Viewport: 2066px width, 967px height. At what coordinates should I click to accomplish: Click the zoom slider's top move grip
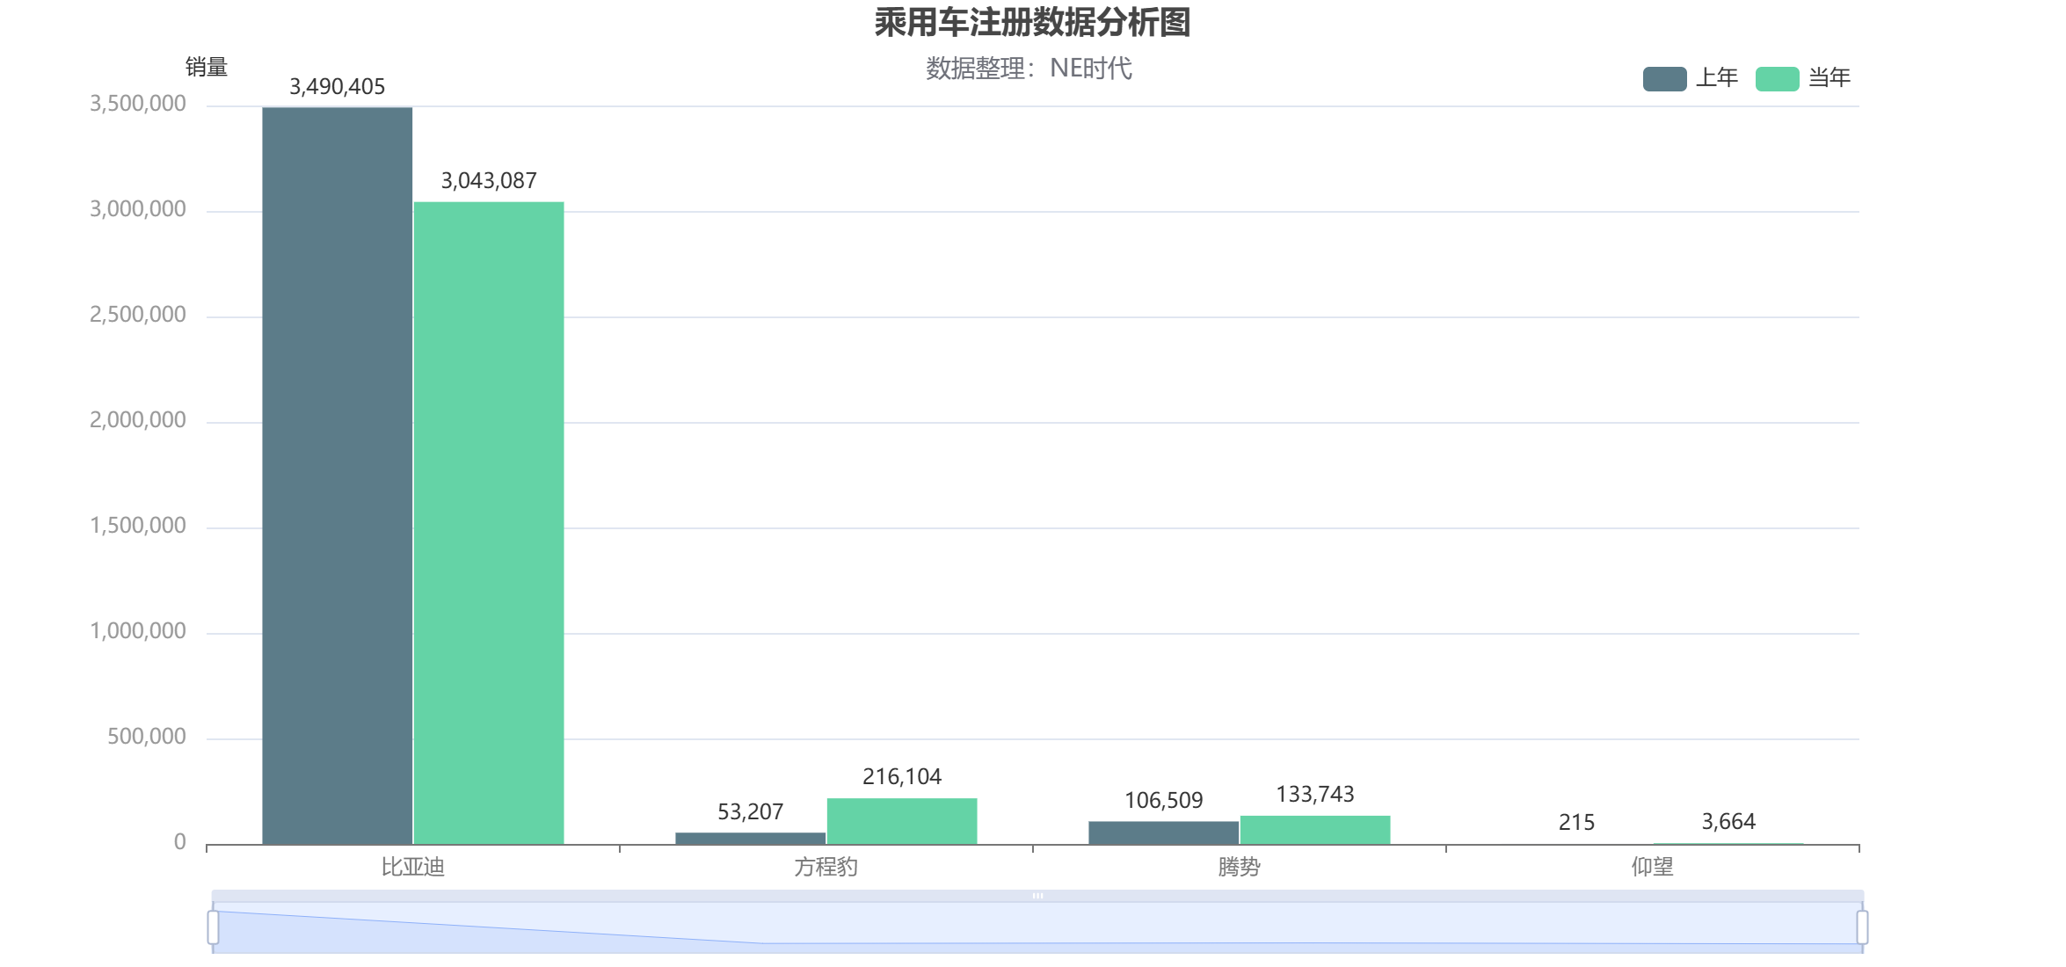click(1037, 896)
